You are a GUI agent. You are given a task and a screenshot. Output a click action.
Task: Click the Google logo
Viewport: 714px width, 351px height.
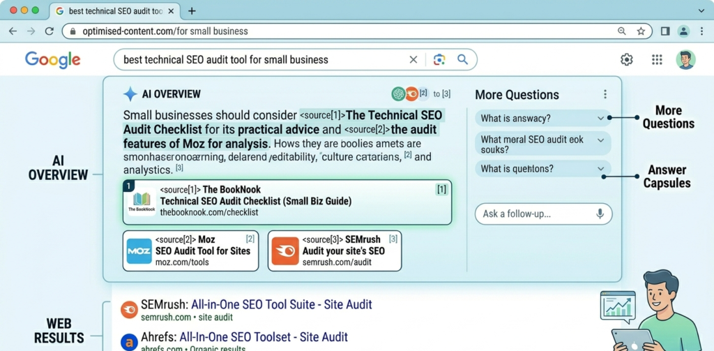click(53, 60)
